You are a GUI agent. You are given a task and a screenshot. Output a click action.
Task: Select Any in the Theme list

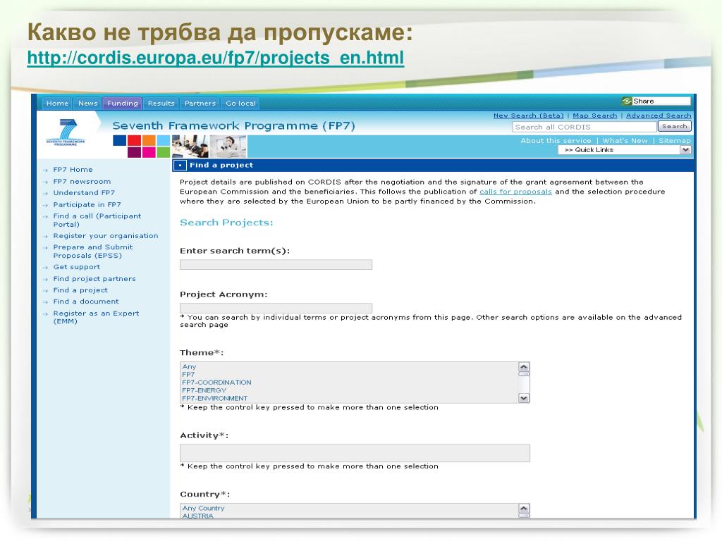(x=189, y=366)
